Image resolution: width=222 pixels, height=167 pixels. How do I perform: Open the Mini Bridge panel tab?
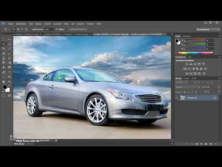(x=19, y=144)
